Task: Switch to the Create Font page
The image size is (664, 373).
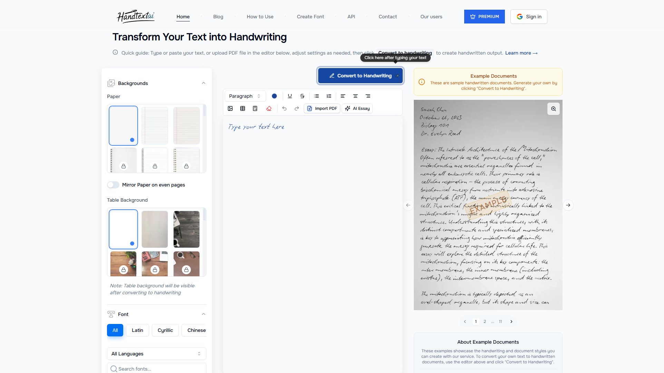Action: point(310,17)
